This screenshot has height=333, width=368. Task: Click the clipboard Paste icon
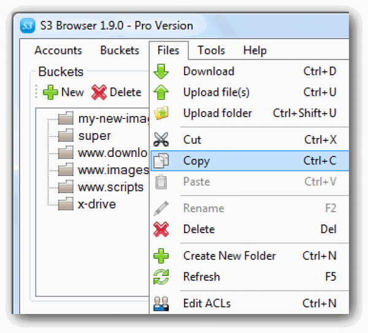[161, 182]
